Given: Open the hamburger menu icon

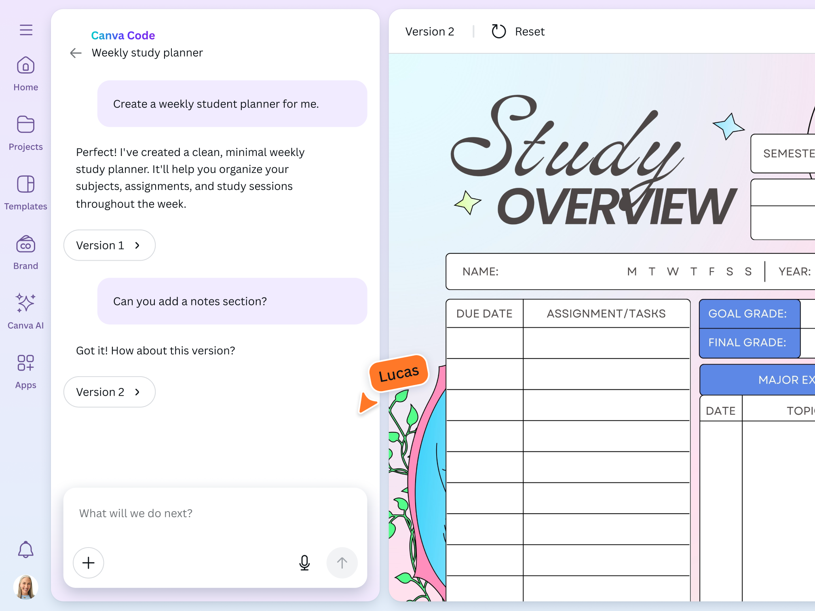Looking at the screenshot, I should coord(26,30).
